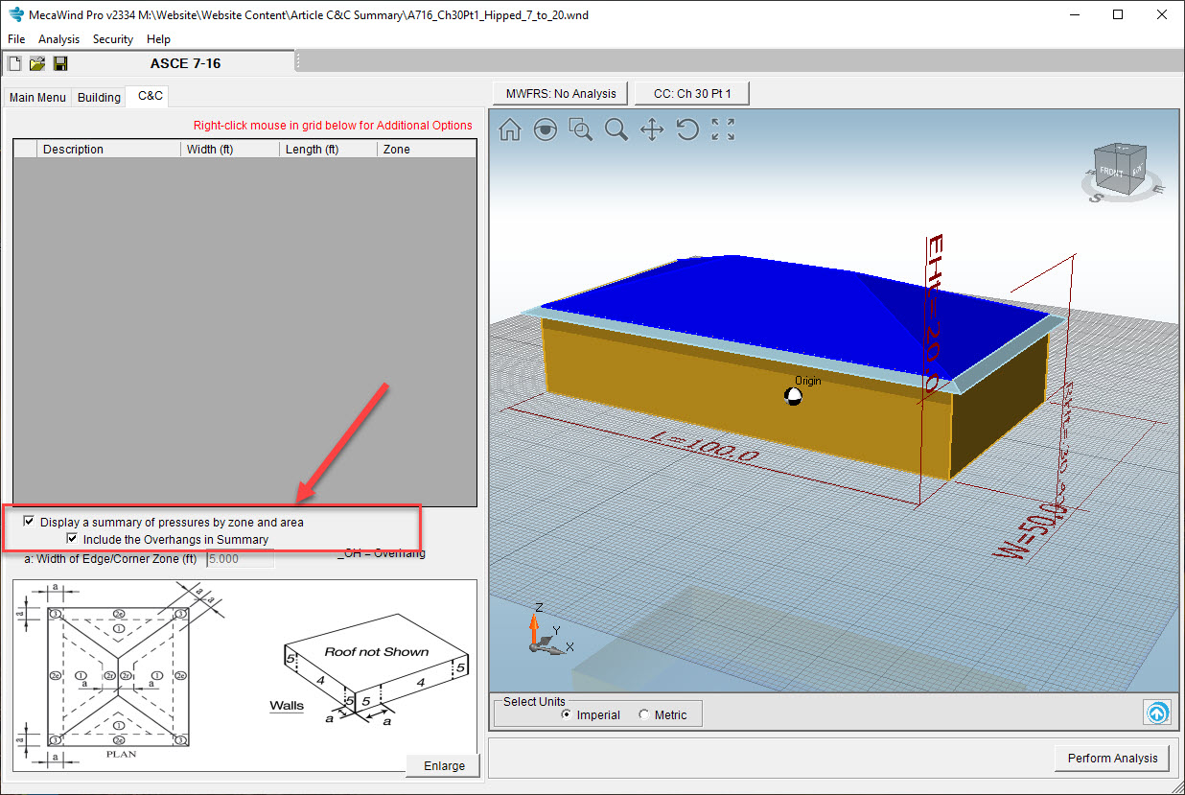Switch to the Building tab
The height and width of the screenshot is (795, 1185).
(x=99, y=97)
